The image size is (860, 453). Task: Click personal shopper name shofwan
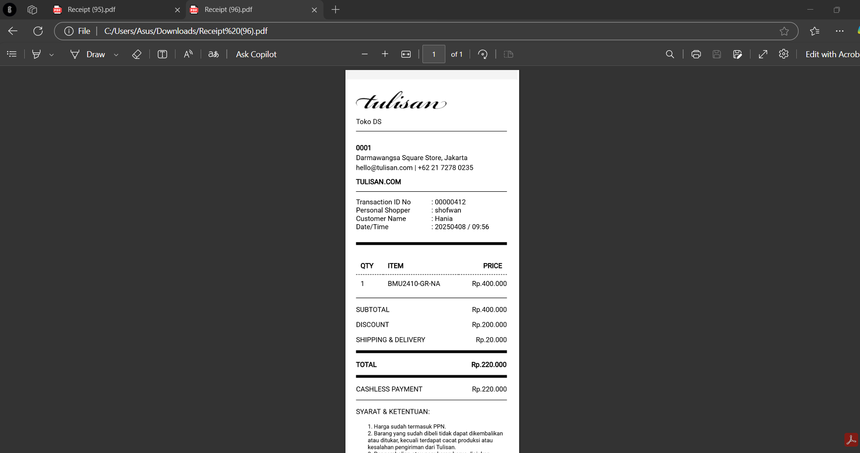pyautogui.click(x=448, y=210)
